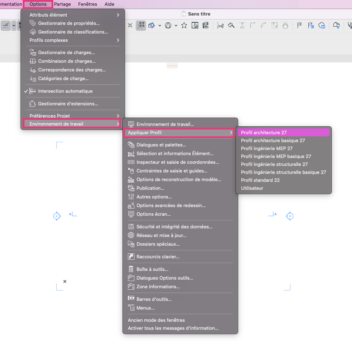The width and height of the screenshot is (352, 346).
Task: Open Dossiers spéciaux settings
Action: [180, 244]
